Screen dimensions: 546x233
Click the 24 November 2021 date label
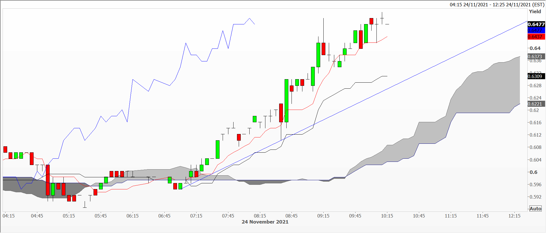pyautogui.click(x=265, y=222)
